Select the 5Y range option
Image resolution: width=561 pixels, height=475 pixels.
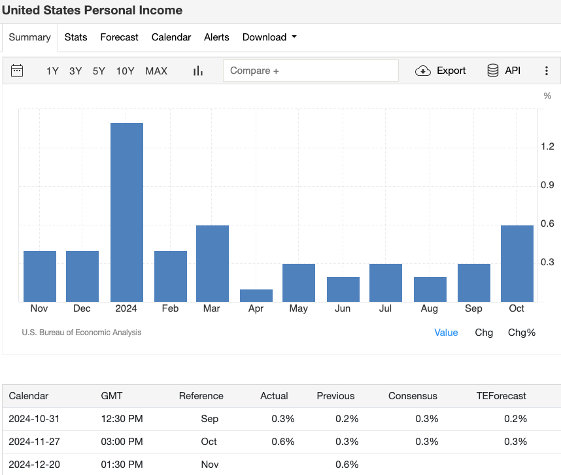point(98,71)
